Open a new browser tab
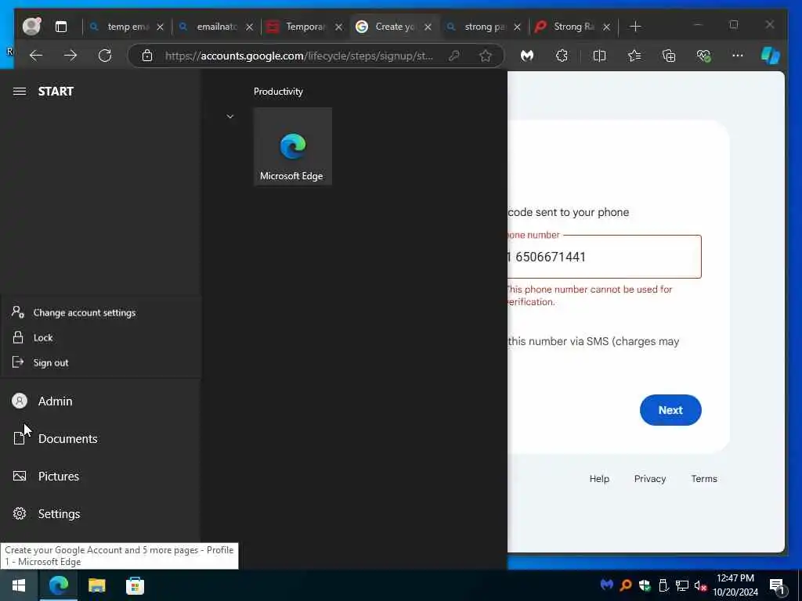This screenshot has width=802, height=601. pos(635,27)
